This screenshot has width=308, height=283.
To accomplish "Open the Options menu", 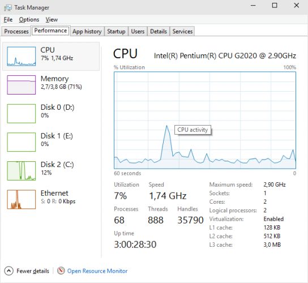I will [x=29, y=20].
